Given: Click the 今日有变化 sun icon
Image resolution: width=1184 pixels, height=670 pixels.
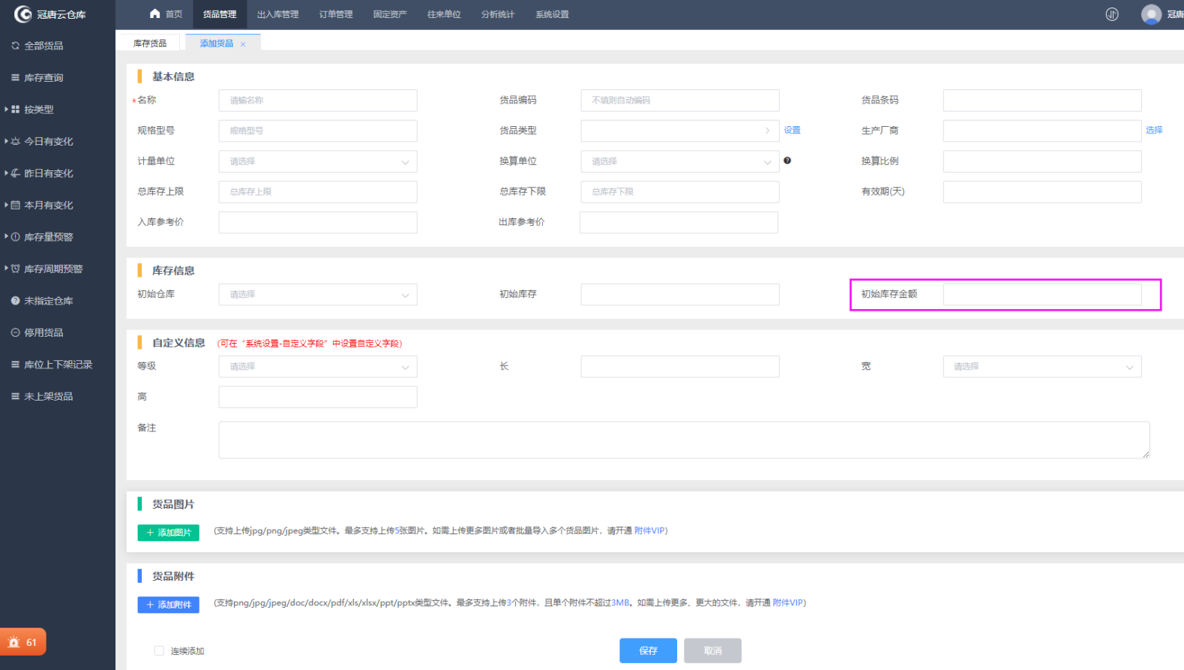Looking at the screenshot, I should pyautogui.click(x=15, y=141).
